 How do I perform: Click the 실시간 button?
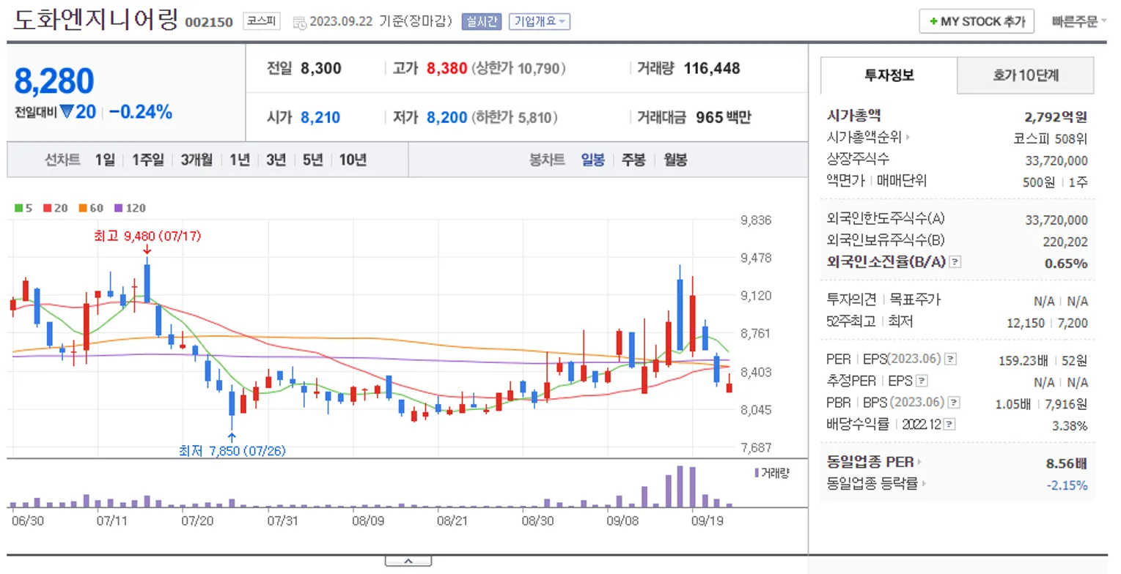481,22
